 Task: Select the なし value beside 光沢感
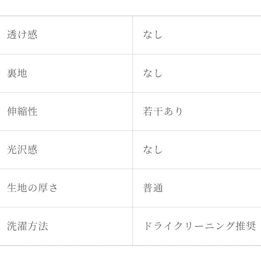pos(153,150)
